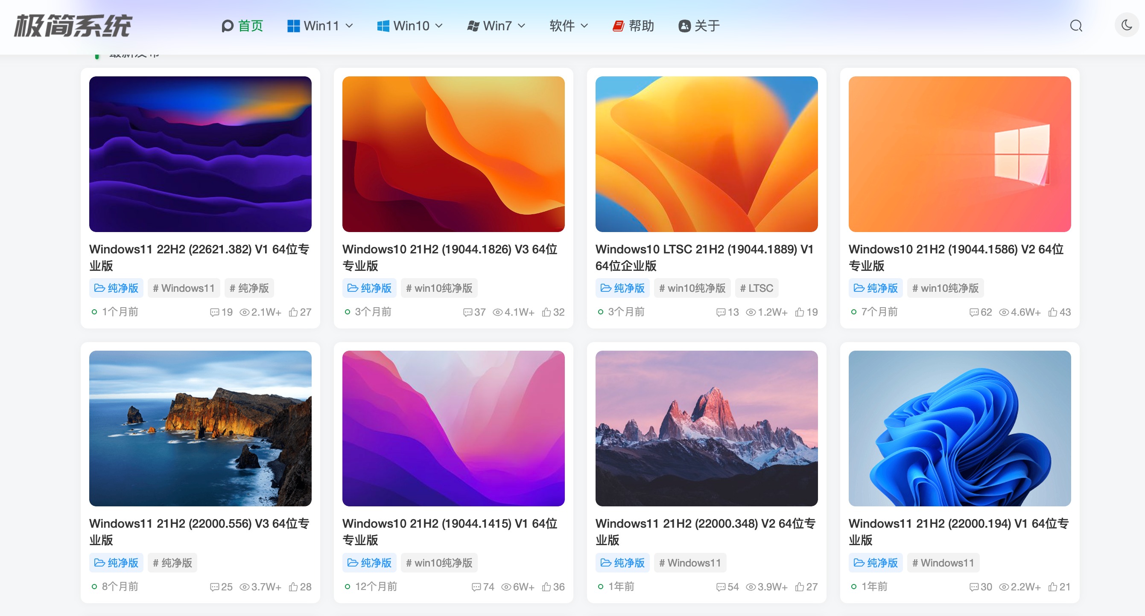The image size is (1145, 616).
Task: Click 纯净版 category on 19044.1586 card
Action: (876, 288)
